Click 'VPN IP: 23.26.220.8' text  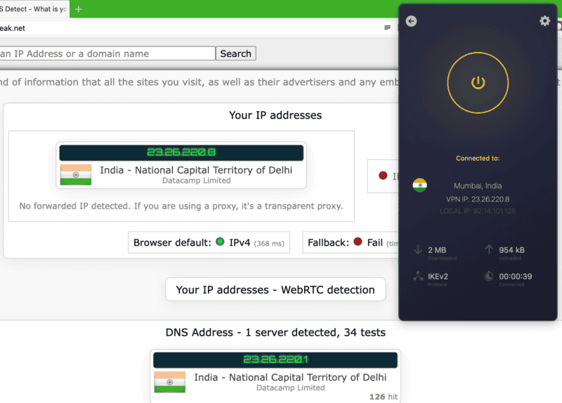tap(478, 199)
